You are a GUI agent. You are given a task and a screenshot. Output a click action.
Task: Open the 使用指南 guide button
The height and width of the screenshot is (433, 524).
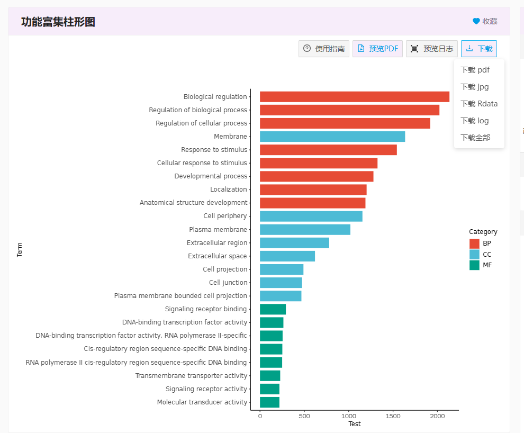324,49
